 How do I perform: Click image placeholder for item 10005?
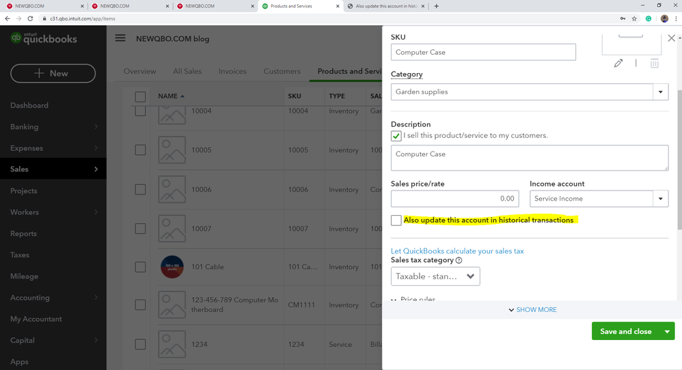coord(172,150)
